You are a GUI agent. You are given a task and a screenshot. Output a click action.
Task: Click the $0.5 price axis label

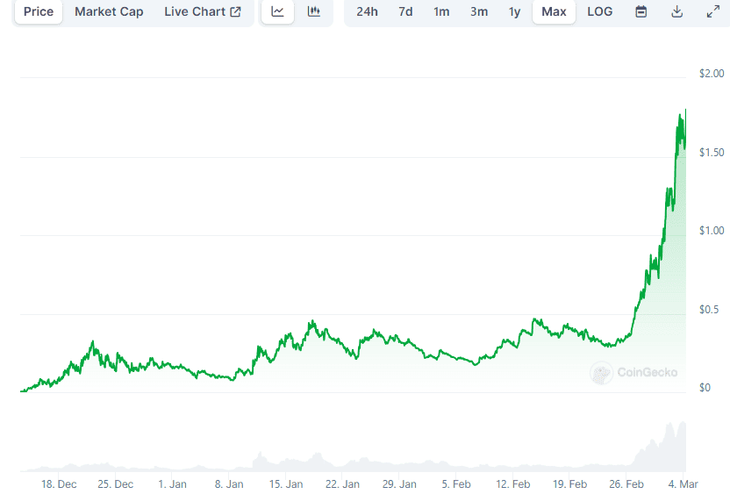(x=709, y=310)
